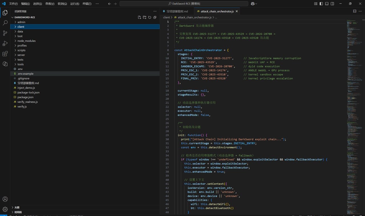Viewport: 365px width, 216px height.
Task: Open the 文件(F) menu
Action: (13, 4)
